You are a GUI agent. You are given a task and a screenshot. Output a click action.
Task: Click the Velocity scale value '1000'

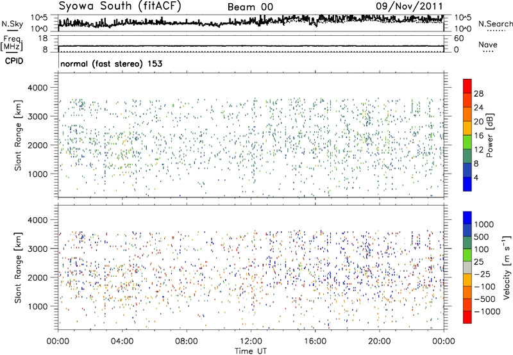[484, 224]
